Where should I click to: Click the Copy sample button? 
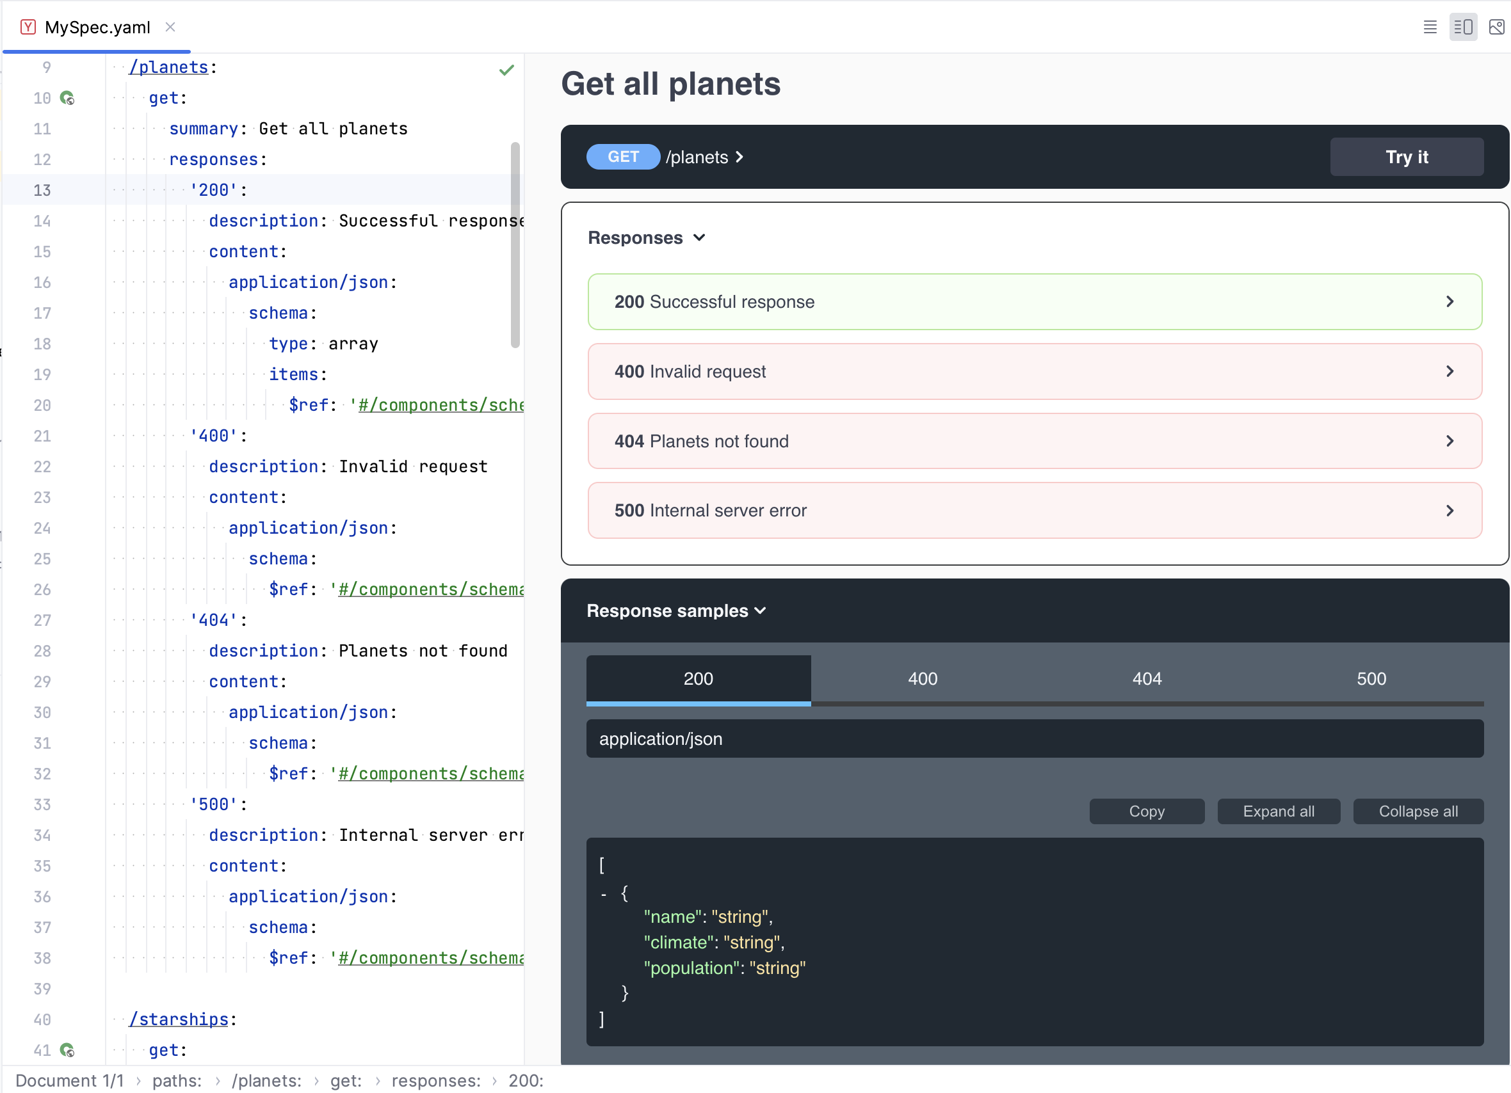point(1146,811)
